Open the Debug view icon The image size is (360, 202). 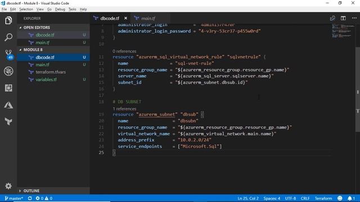pyautogui.click(x=8, y=71)
